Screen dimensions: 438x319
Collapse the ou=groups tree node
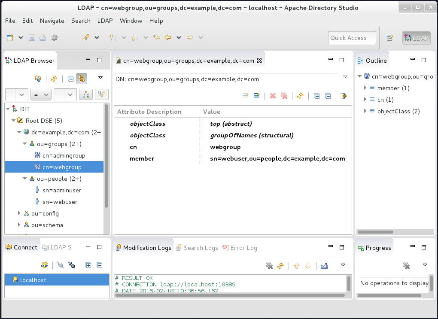coord(25,144)
